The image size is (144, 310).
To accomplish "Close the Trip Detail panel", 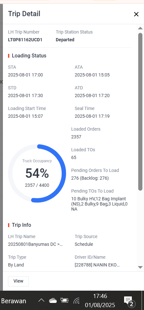I will coord(136,14).
